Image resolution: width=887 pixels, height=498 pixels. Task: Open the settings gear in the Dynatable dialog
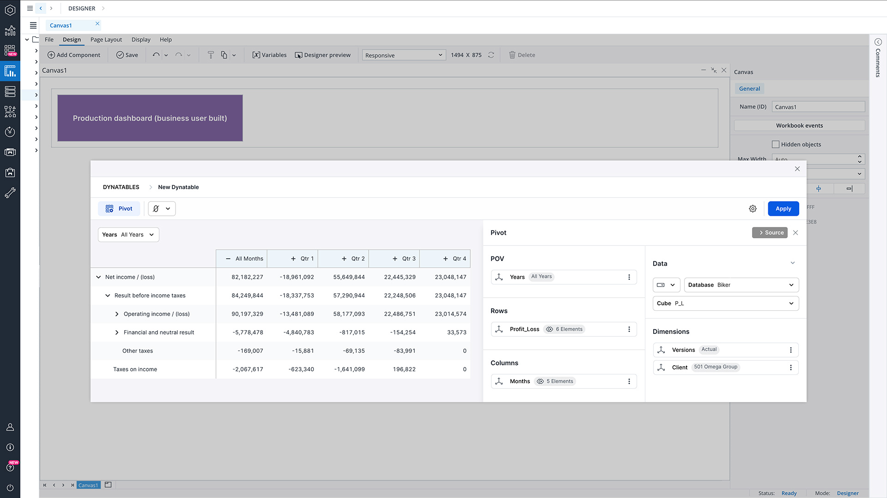click(x=753, y=208)
